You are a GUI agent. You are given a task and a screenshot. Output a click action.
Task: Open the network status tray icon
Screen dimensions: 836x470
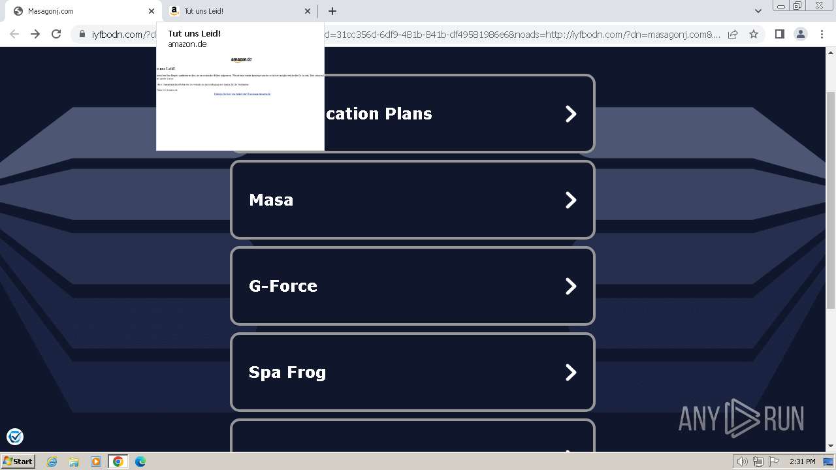[x=758, y=462]
